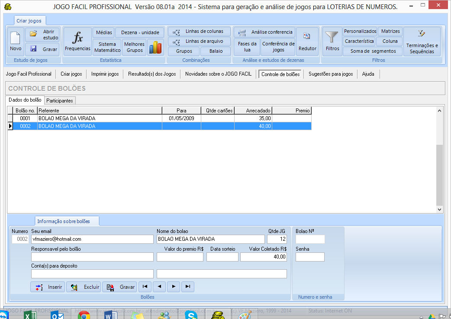Image resolution: width=451 pixels, height=319 pixels.
Task: Open Frequencias function tool
Action: (x=77, y=42)
